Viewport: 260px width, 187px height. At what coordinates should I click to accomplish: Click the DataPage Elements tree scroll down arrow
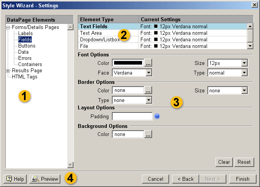coord(70,165)
